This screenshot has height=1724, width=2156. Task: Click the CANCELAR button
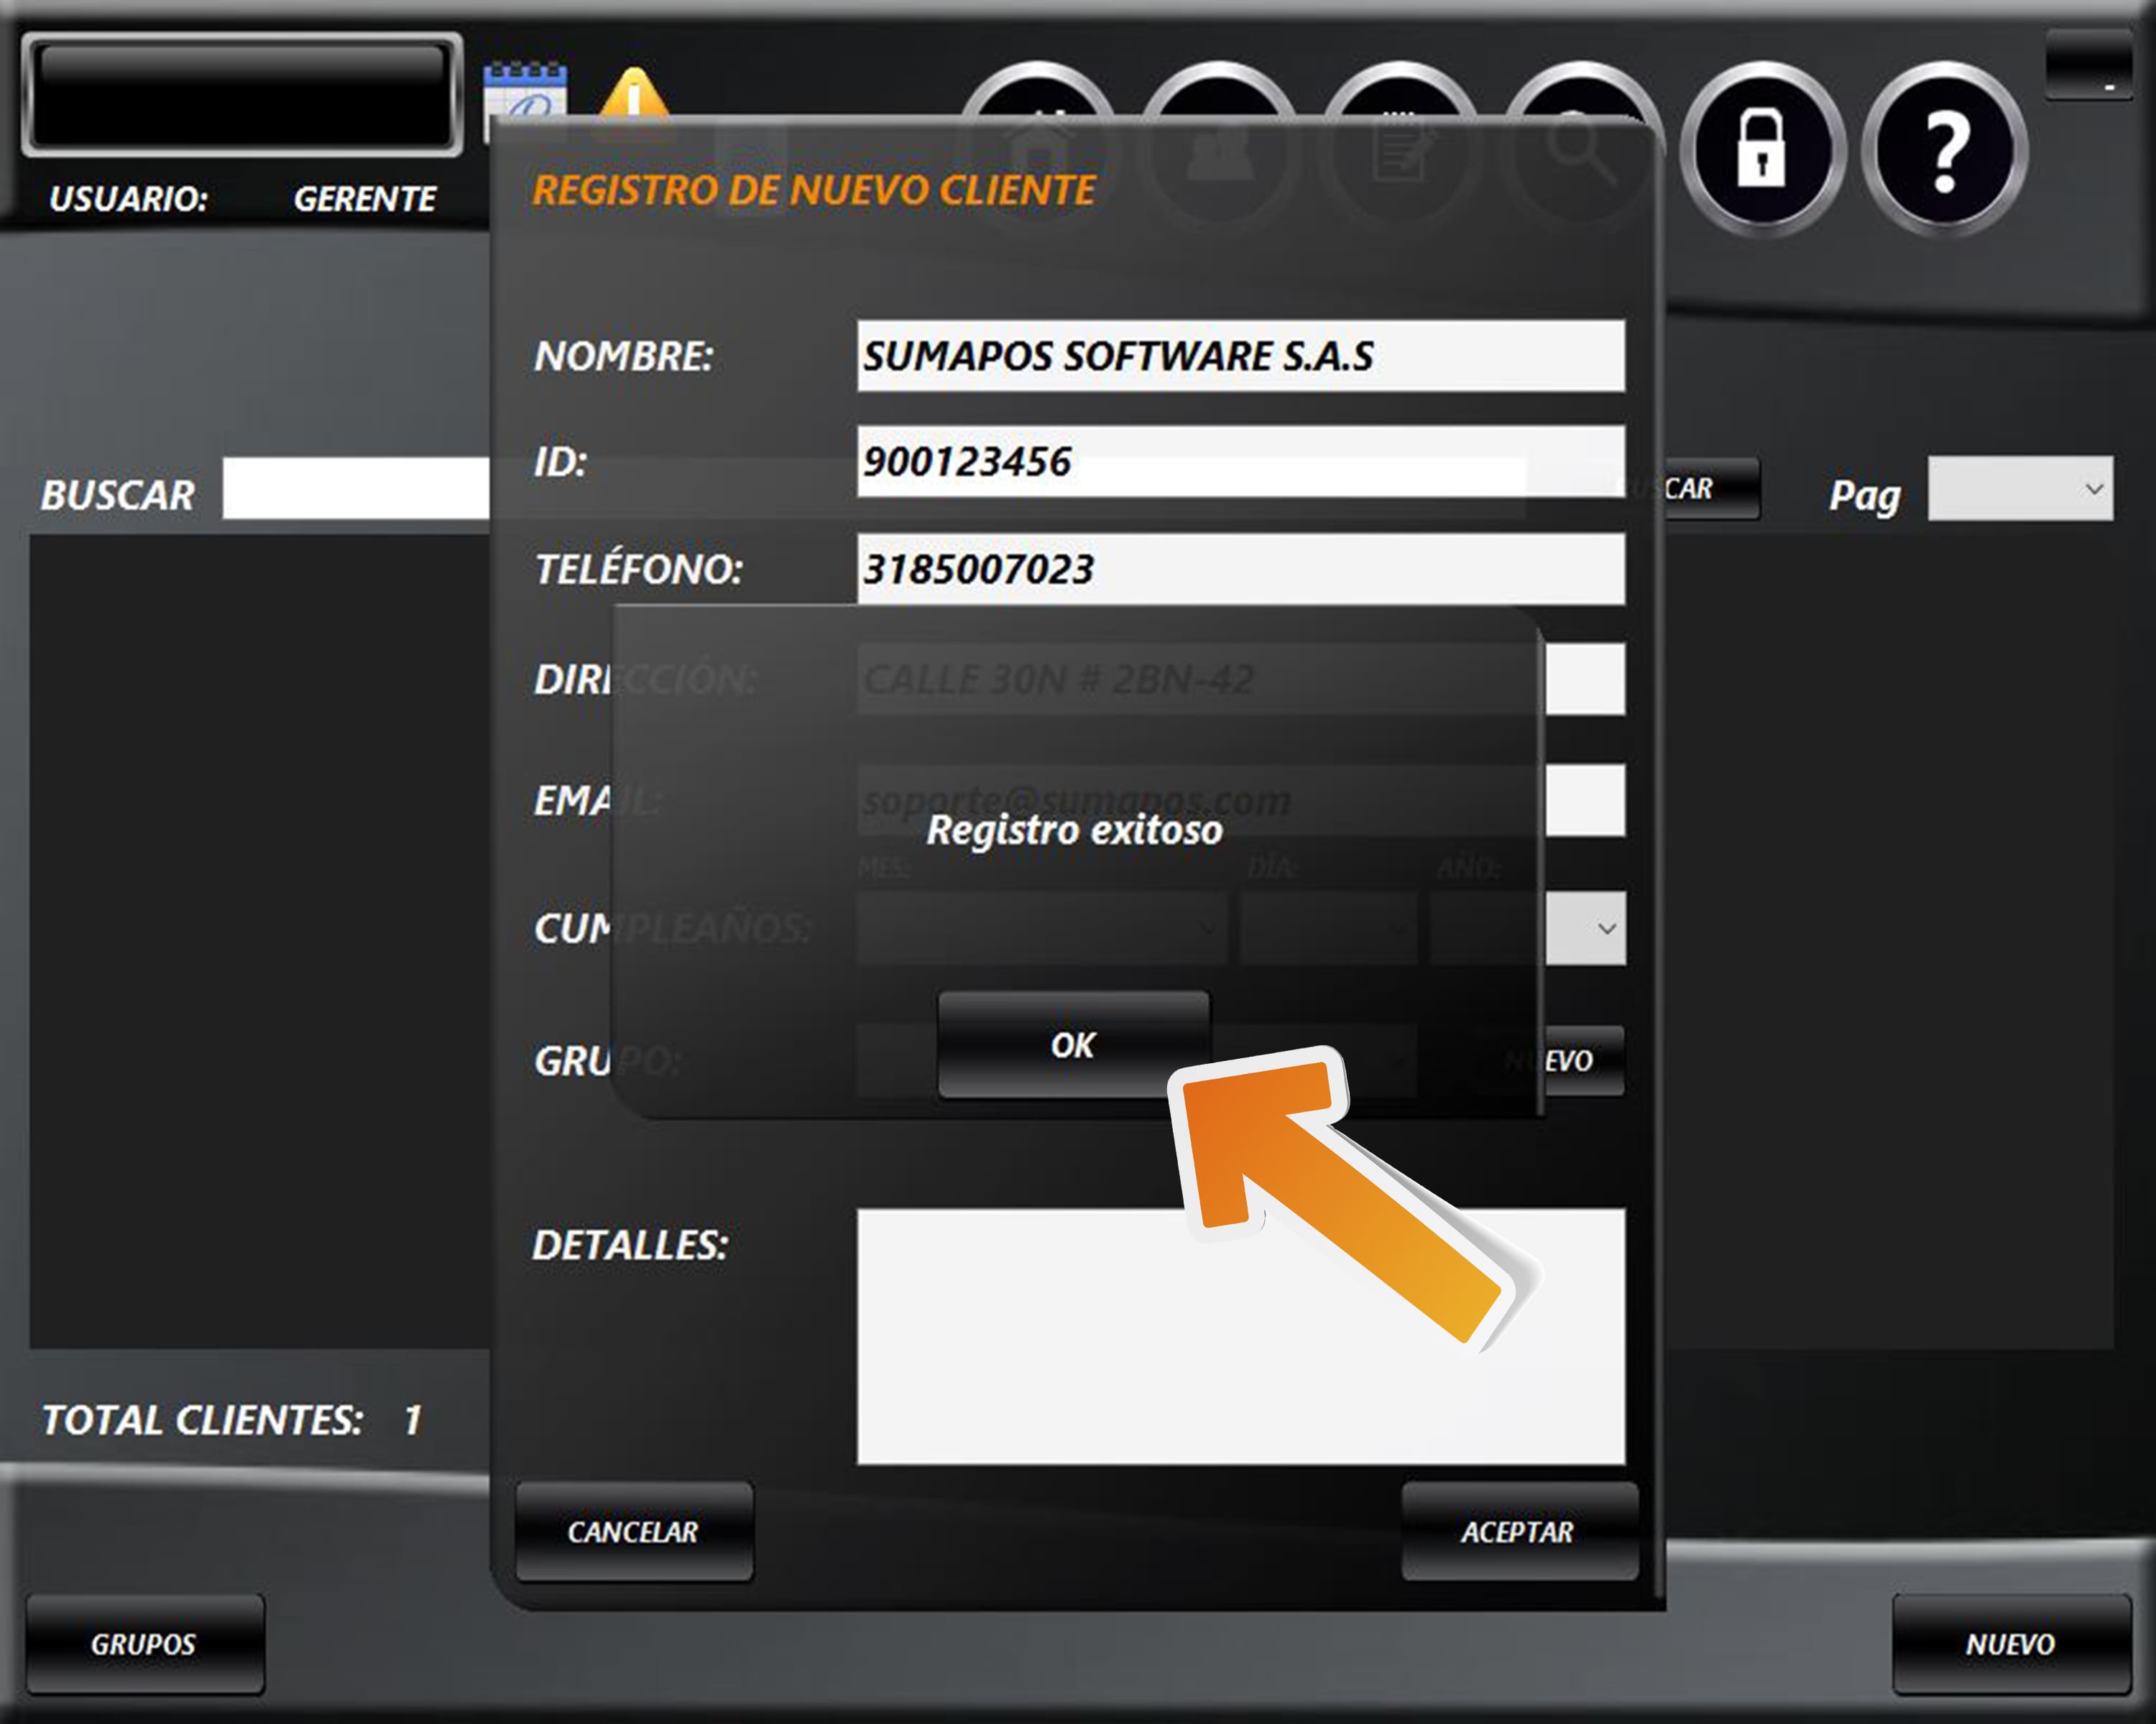(634, 1531)
